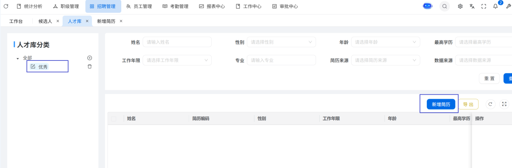
Task: Toggle fullscreen with the header expand icon
Action: pyautogui.click(x=483, y=6)
